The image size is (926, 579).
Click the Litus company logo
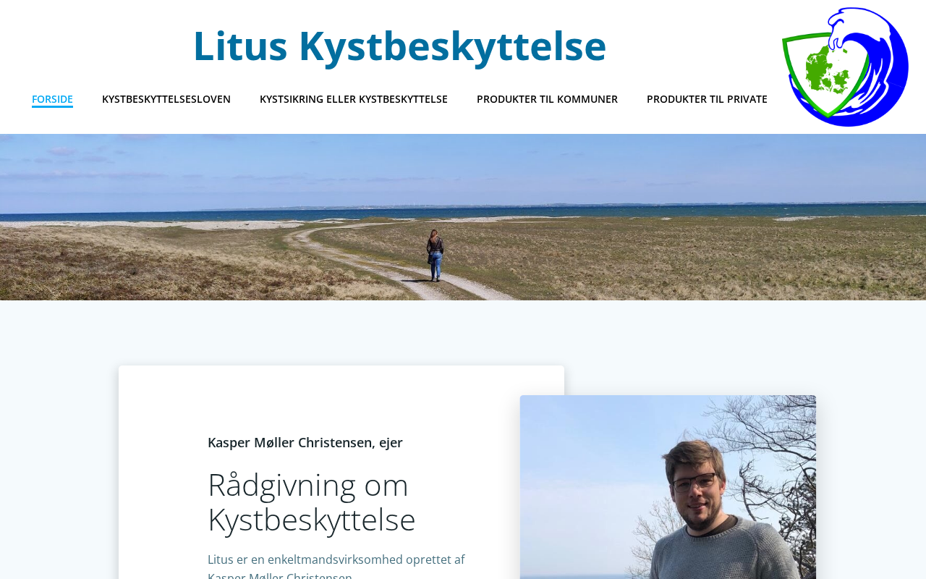click(x=845, y=67)
